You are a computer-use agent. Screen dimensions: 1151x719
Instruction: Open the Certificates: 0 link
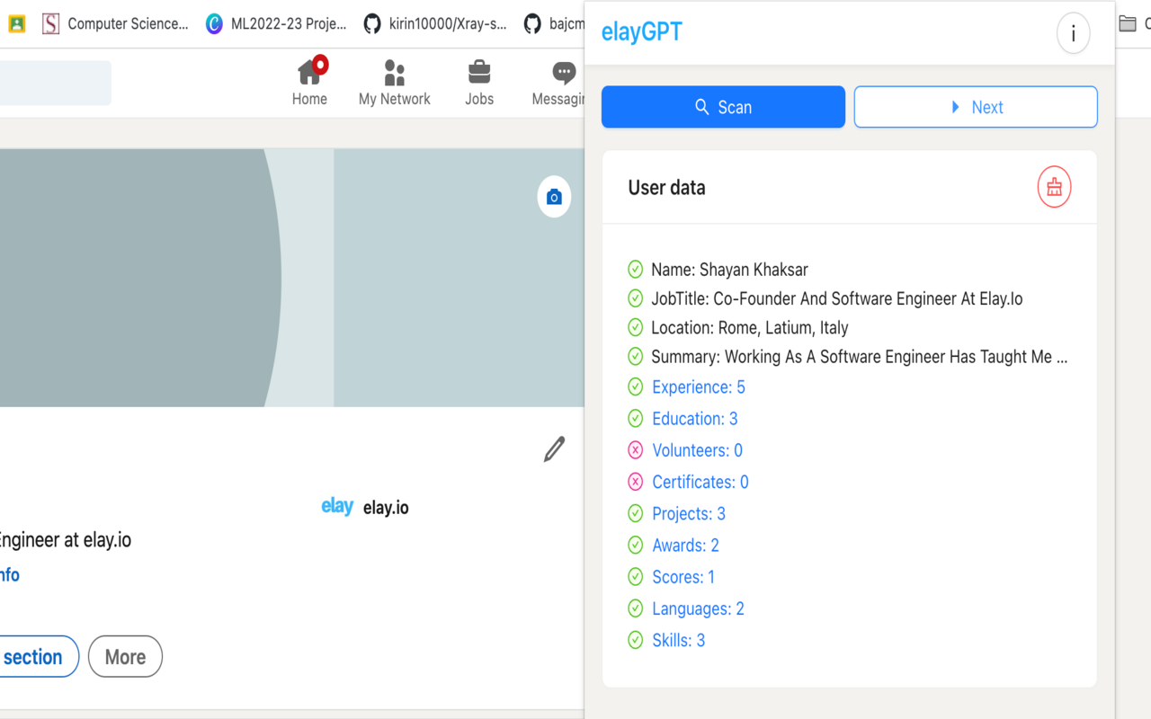[700, 482]
